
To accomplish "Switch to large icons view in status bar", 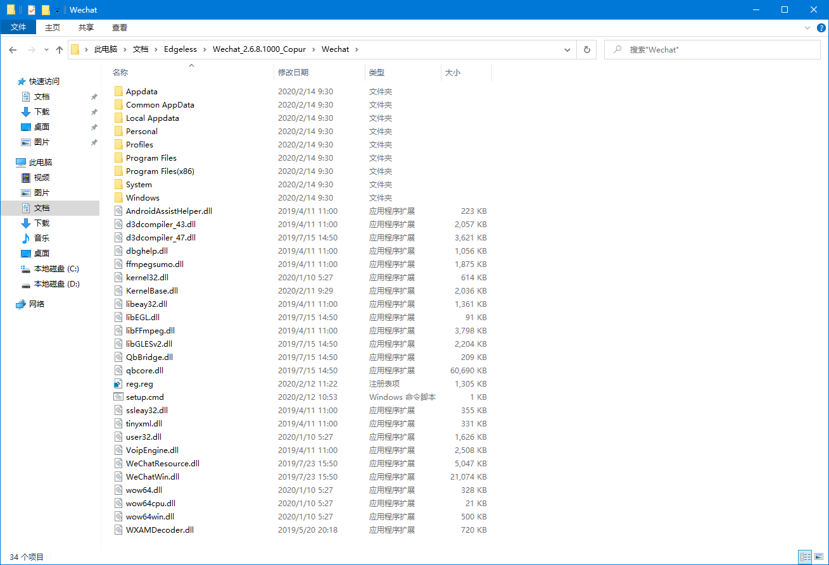I will point(818,557).
